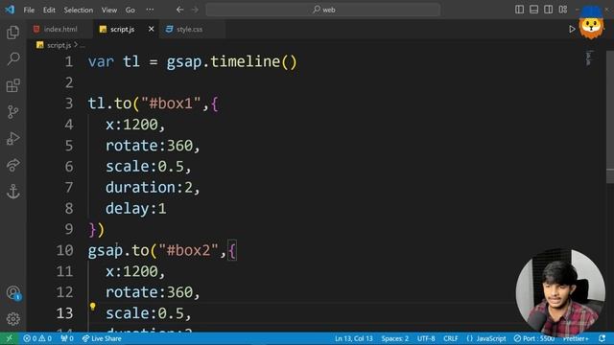This screenshot has height=345, width=614.
Task: Click the anchor icon in activity bar
Action: click(x=12, y=192)
